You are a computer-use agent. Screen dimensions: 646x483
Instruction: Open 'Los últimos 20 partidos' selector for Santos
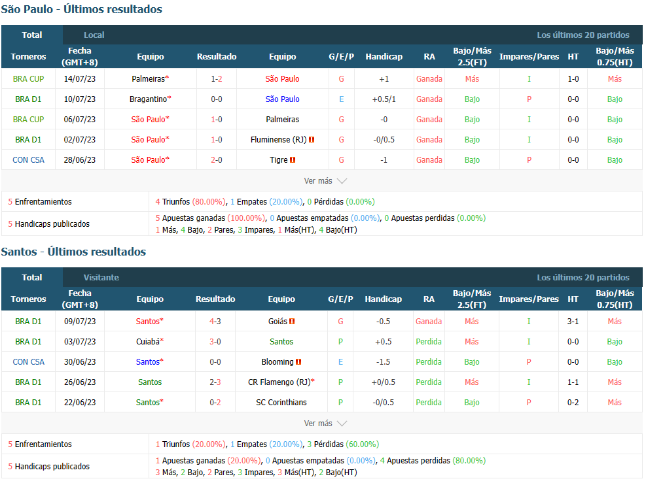[583, 277]
